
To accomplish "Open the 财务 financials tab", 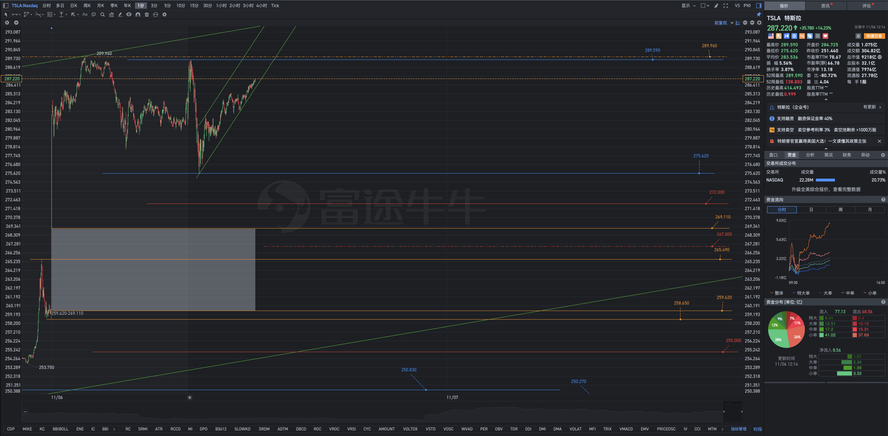I will (847, 155).
